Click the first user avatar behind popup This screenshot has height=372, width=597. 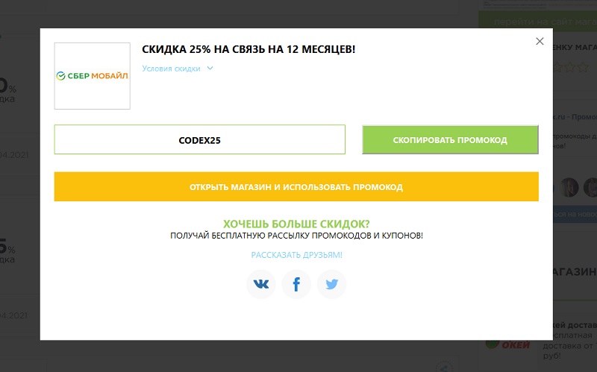569,186
